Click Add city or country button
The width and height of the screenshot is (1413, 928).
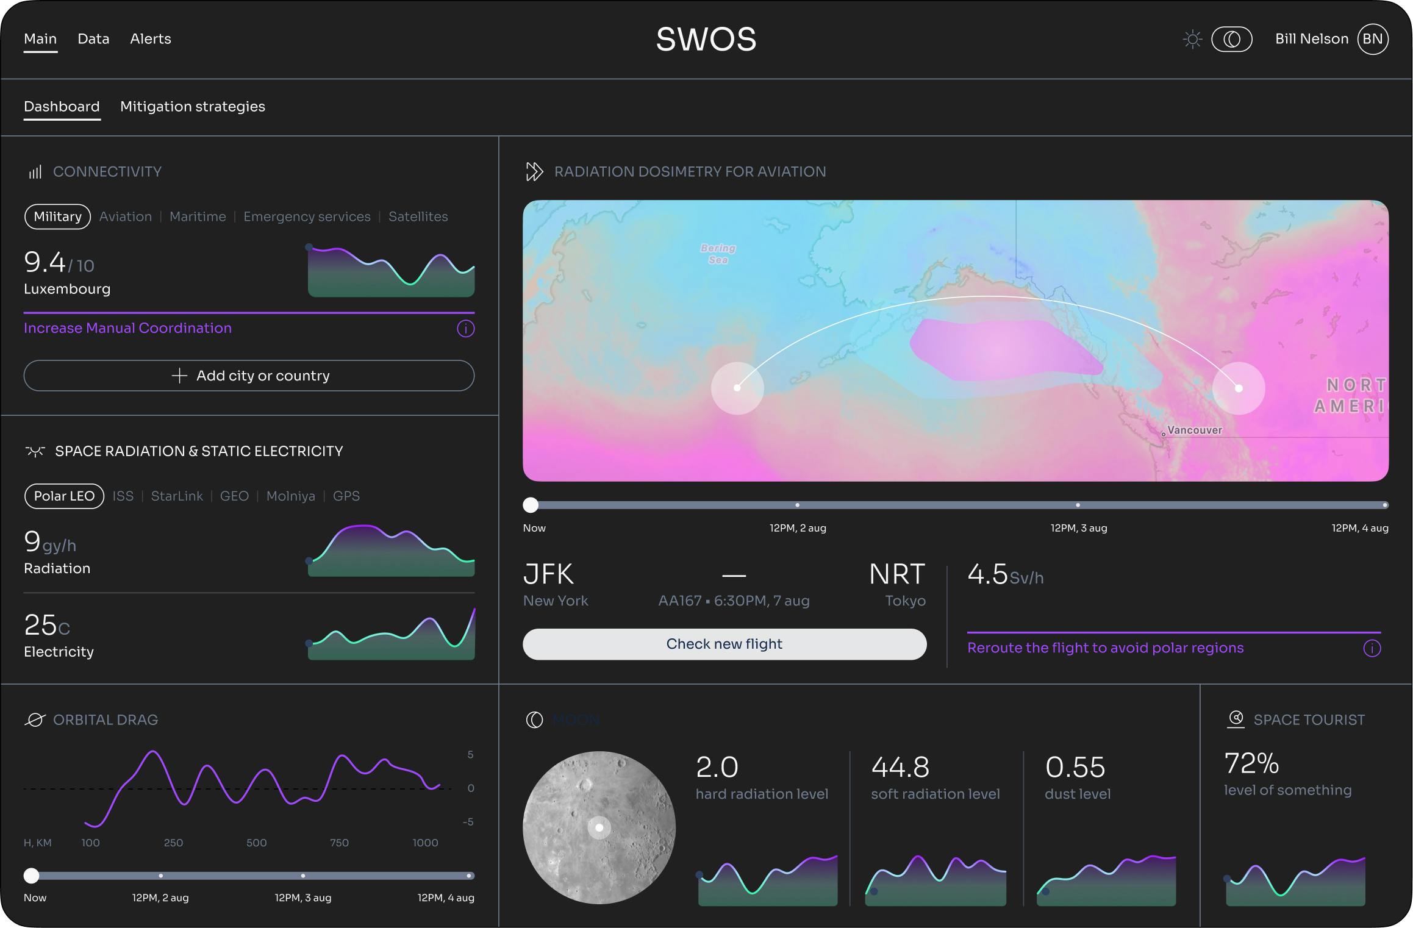point(249,376)
